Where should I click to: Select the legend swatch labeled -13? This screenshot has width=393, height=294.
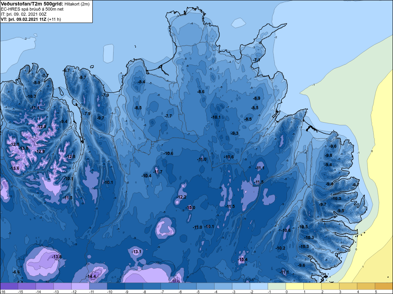pyautogui.click(x=62, y=286)
